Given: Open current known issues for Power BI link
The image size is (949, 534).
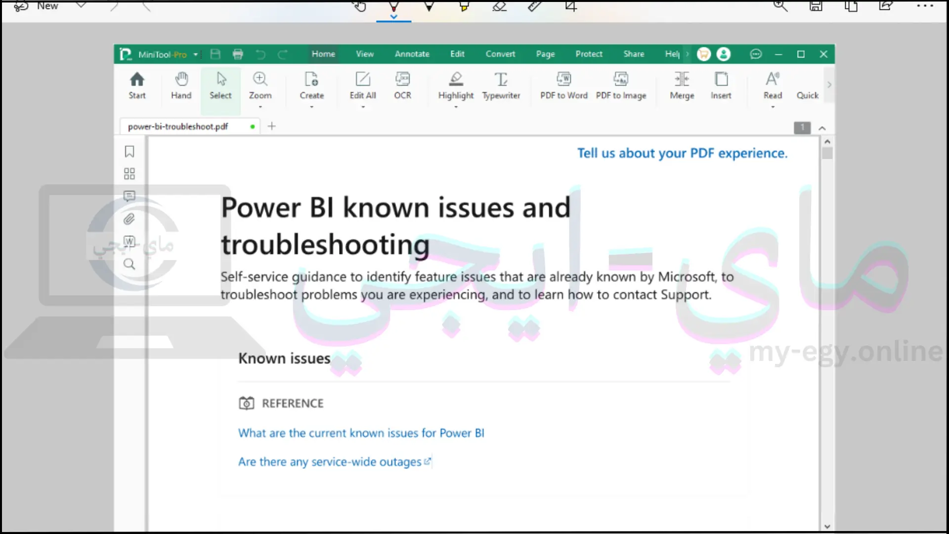Looking at the screenshot, I should 361,433.
